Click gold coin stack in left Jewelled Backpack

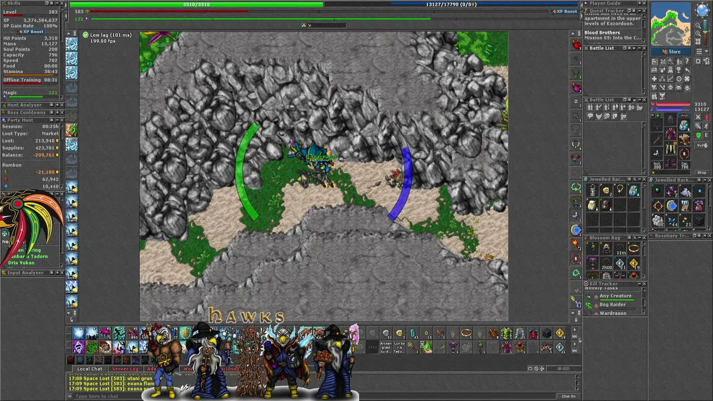[606, 190]
